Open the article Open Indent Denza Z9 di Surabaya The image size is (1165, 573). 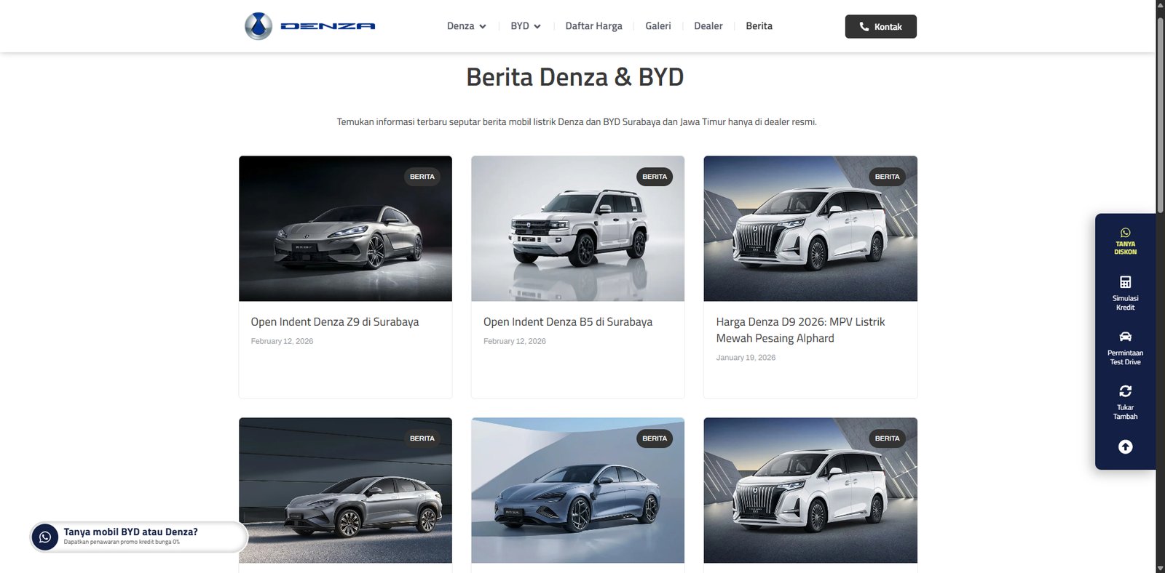(x=334, y=322)
